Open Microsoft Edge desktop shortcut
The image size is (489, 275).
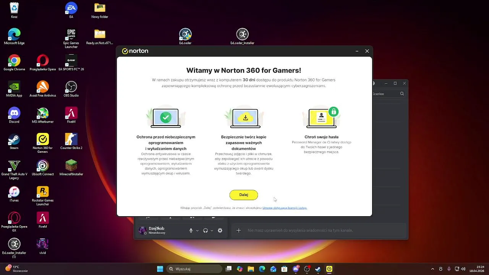14,37
